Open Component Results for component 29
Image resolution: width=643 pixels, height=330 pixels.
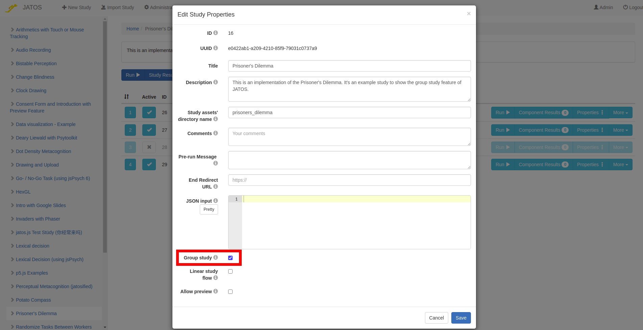tap(543, 164)
